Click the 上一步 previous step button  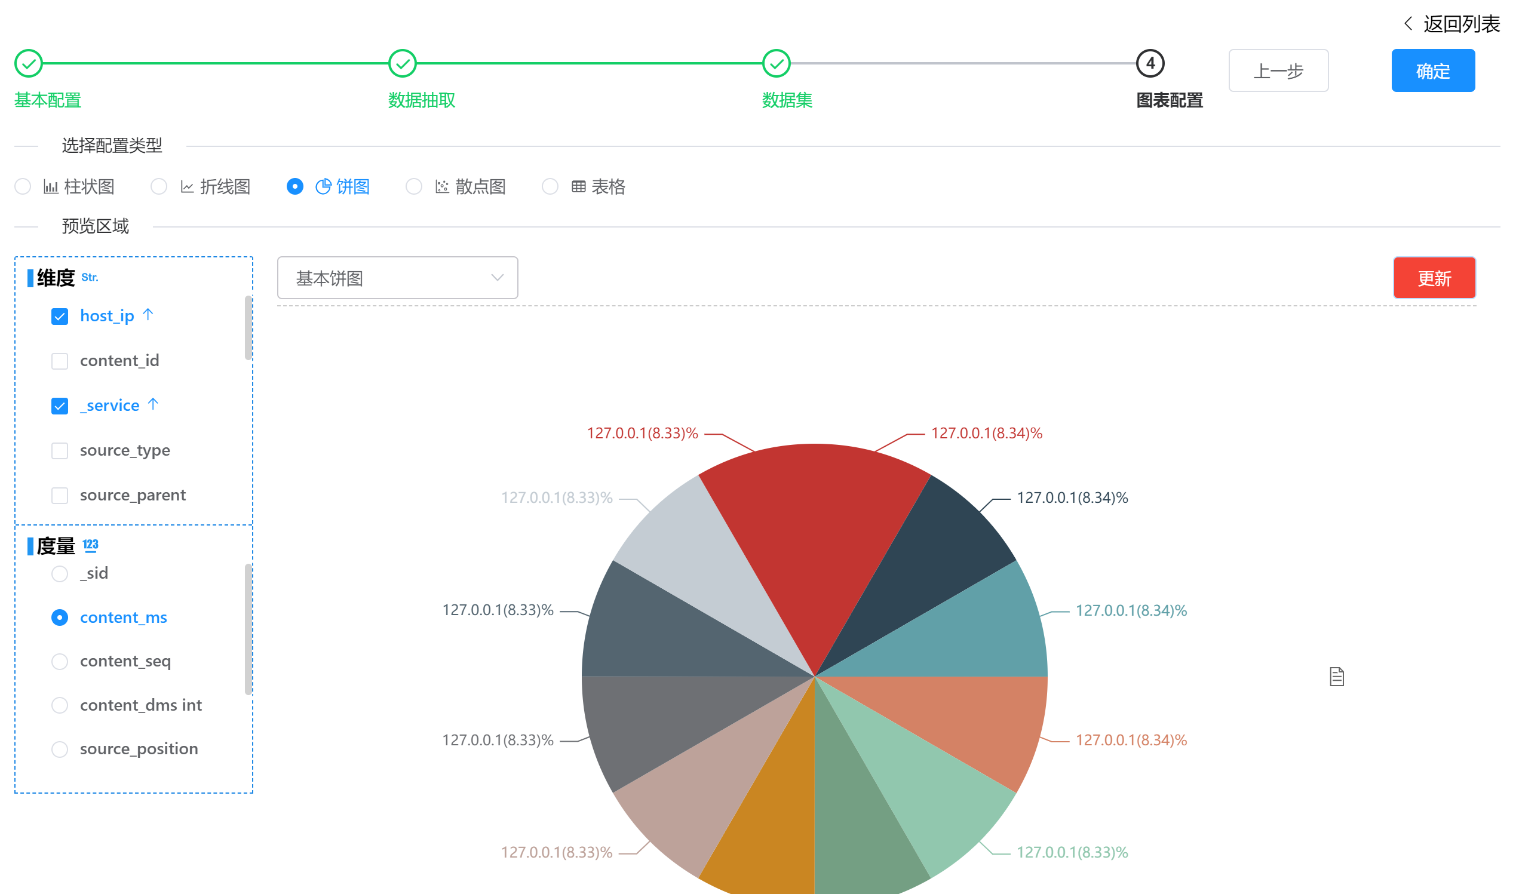pos(1278,69)
